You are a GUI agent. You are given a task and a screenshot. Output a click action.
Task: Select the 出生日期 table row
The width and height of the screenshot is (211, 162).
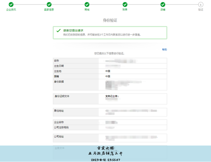coord(110,66)
